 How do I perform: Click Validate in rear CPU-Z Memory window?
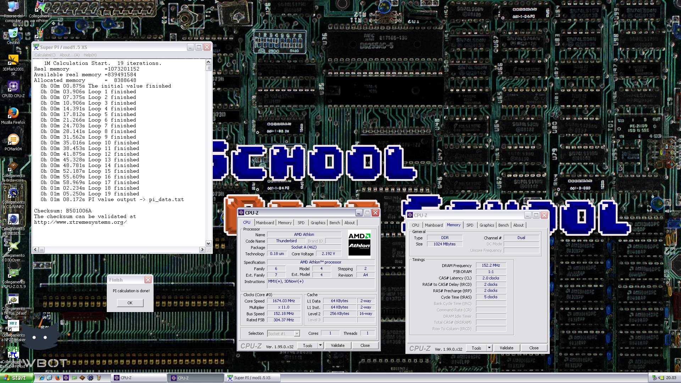pyautogui.click(x=506, y=348)
